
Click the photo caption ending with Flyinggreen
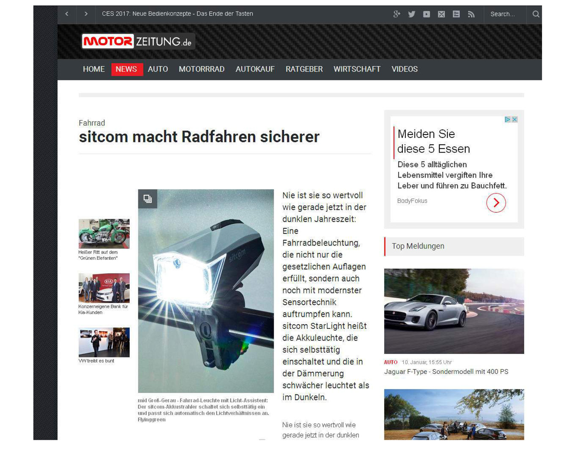point(204,410)
